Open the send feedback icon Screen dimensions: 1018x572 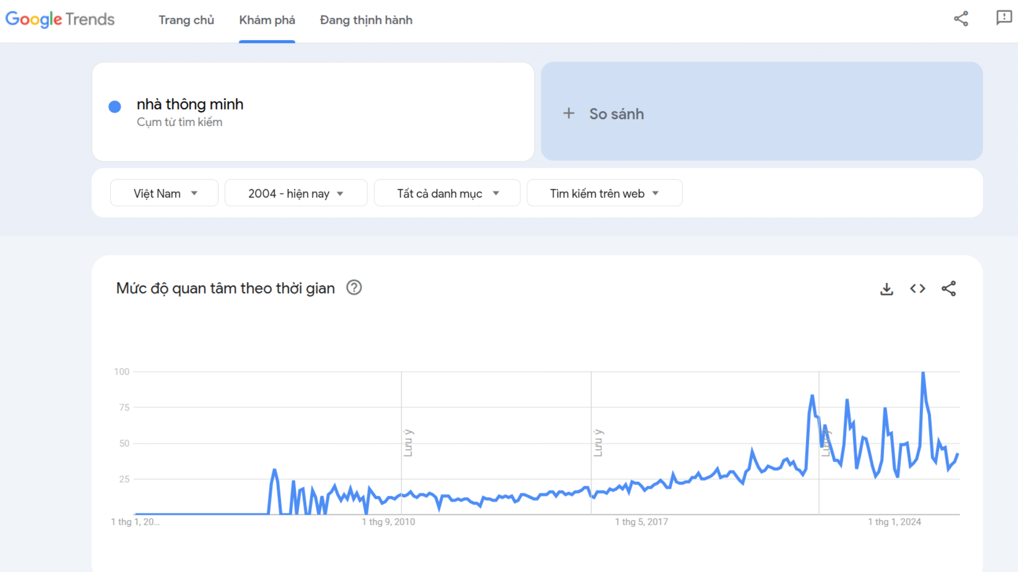tap(1004, 18)
